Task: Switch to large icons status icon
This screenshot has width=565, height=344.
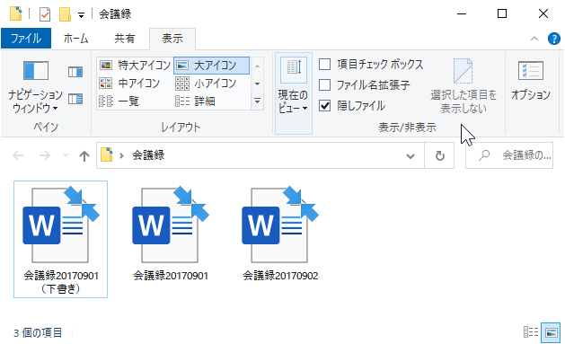Action: (552, 332)
